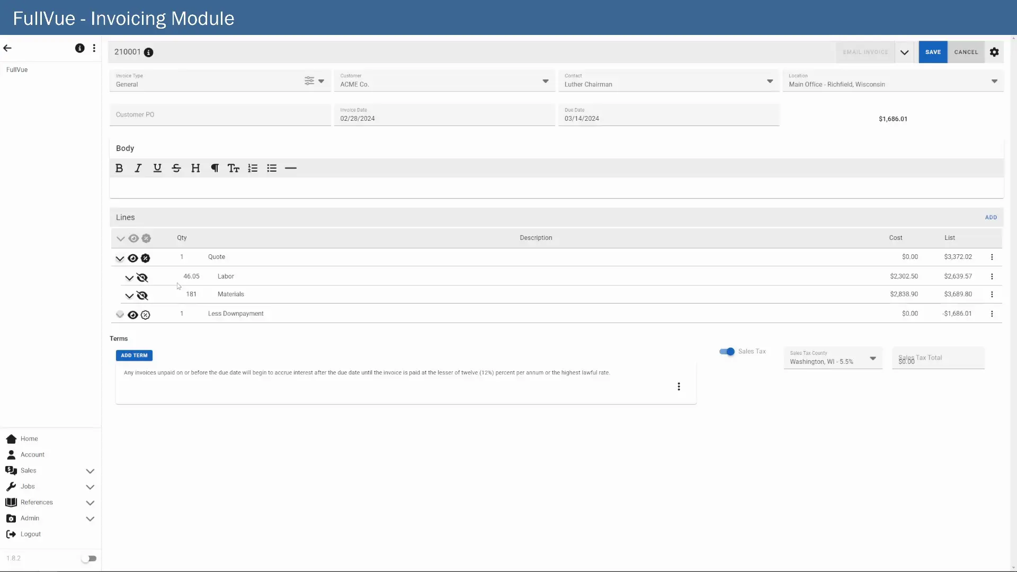This screenshot has height=572, width=1017.
Task: Open the Invoice Type dropdown
Action: 321,82
